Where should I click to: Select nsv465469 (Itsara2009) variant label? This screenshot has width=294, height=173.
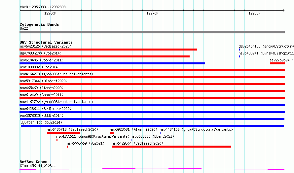coord(42,88)
